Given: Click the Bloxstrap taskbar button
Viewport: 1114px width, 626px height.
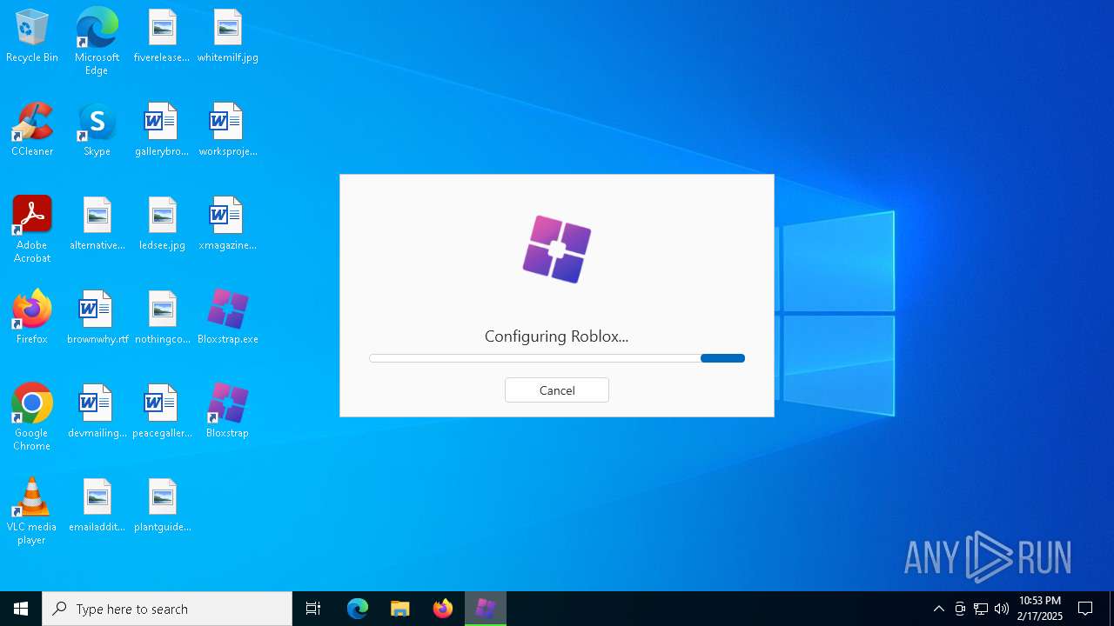Looking at the screenshot, I should [486, 609].
